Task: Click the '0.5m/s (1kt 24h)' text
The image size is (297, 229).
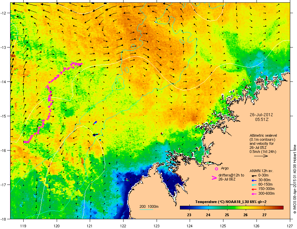Action: [x=263, y=152]
